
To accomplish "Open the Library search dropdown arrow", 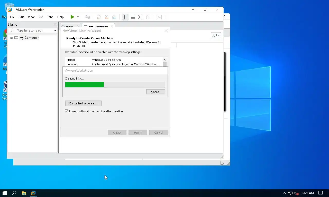I will click(55, 31).
